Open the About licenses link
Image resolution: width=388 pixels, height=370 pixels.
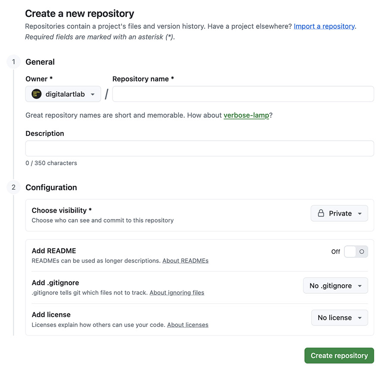click(x=188, y=325)
